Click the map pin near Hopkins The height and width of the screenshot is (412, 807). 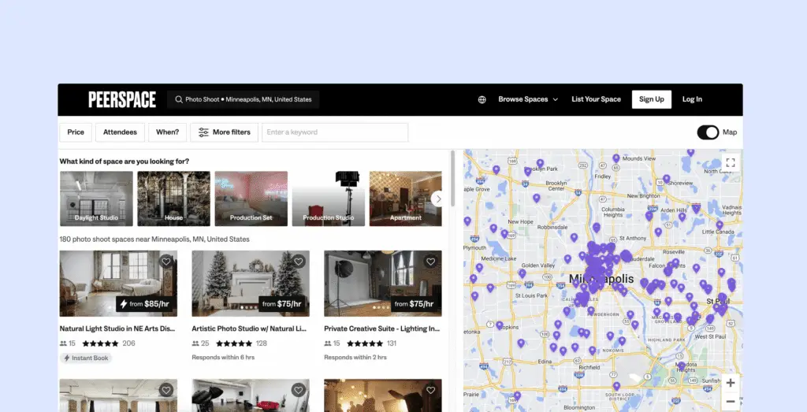[x=499, y=325]
